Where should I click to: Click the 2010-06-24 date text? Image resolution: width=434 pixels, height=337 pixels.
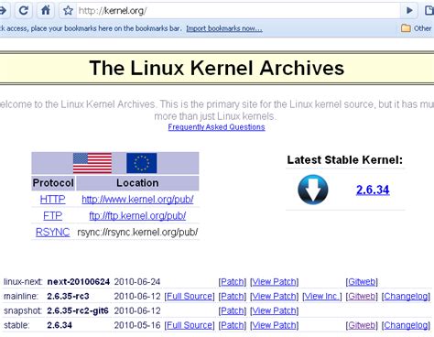click(137, 282)
